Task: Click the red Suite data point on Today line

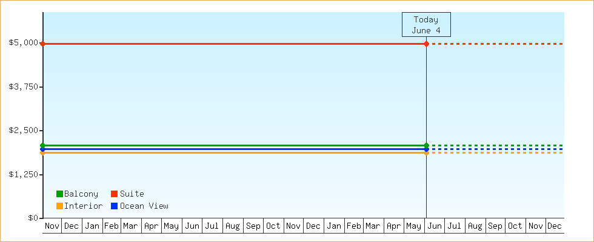Action: (427, 44)
